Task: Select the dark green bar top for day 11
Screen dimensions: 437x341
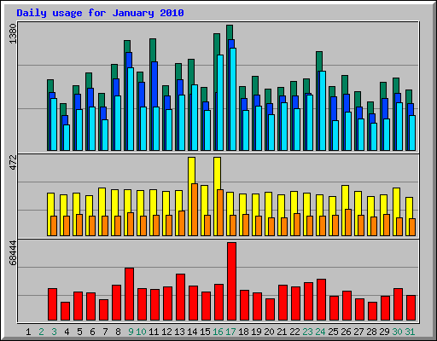Action: pyautogui.click(x=153, y=50)
